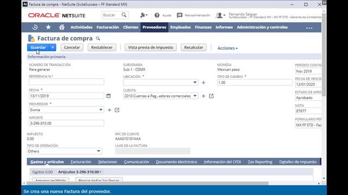Image resolution: width=348 pixels, height=195 pixels.
Task: Open the Cuenta record in new window
Action: 212,96
